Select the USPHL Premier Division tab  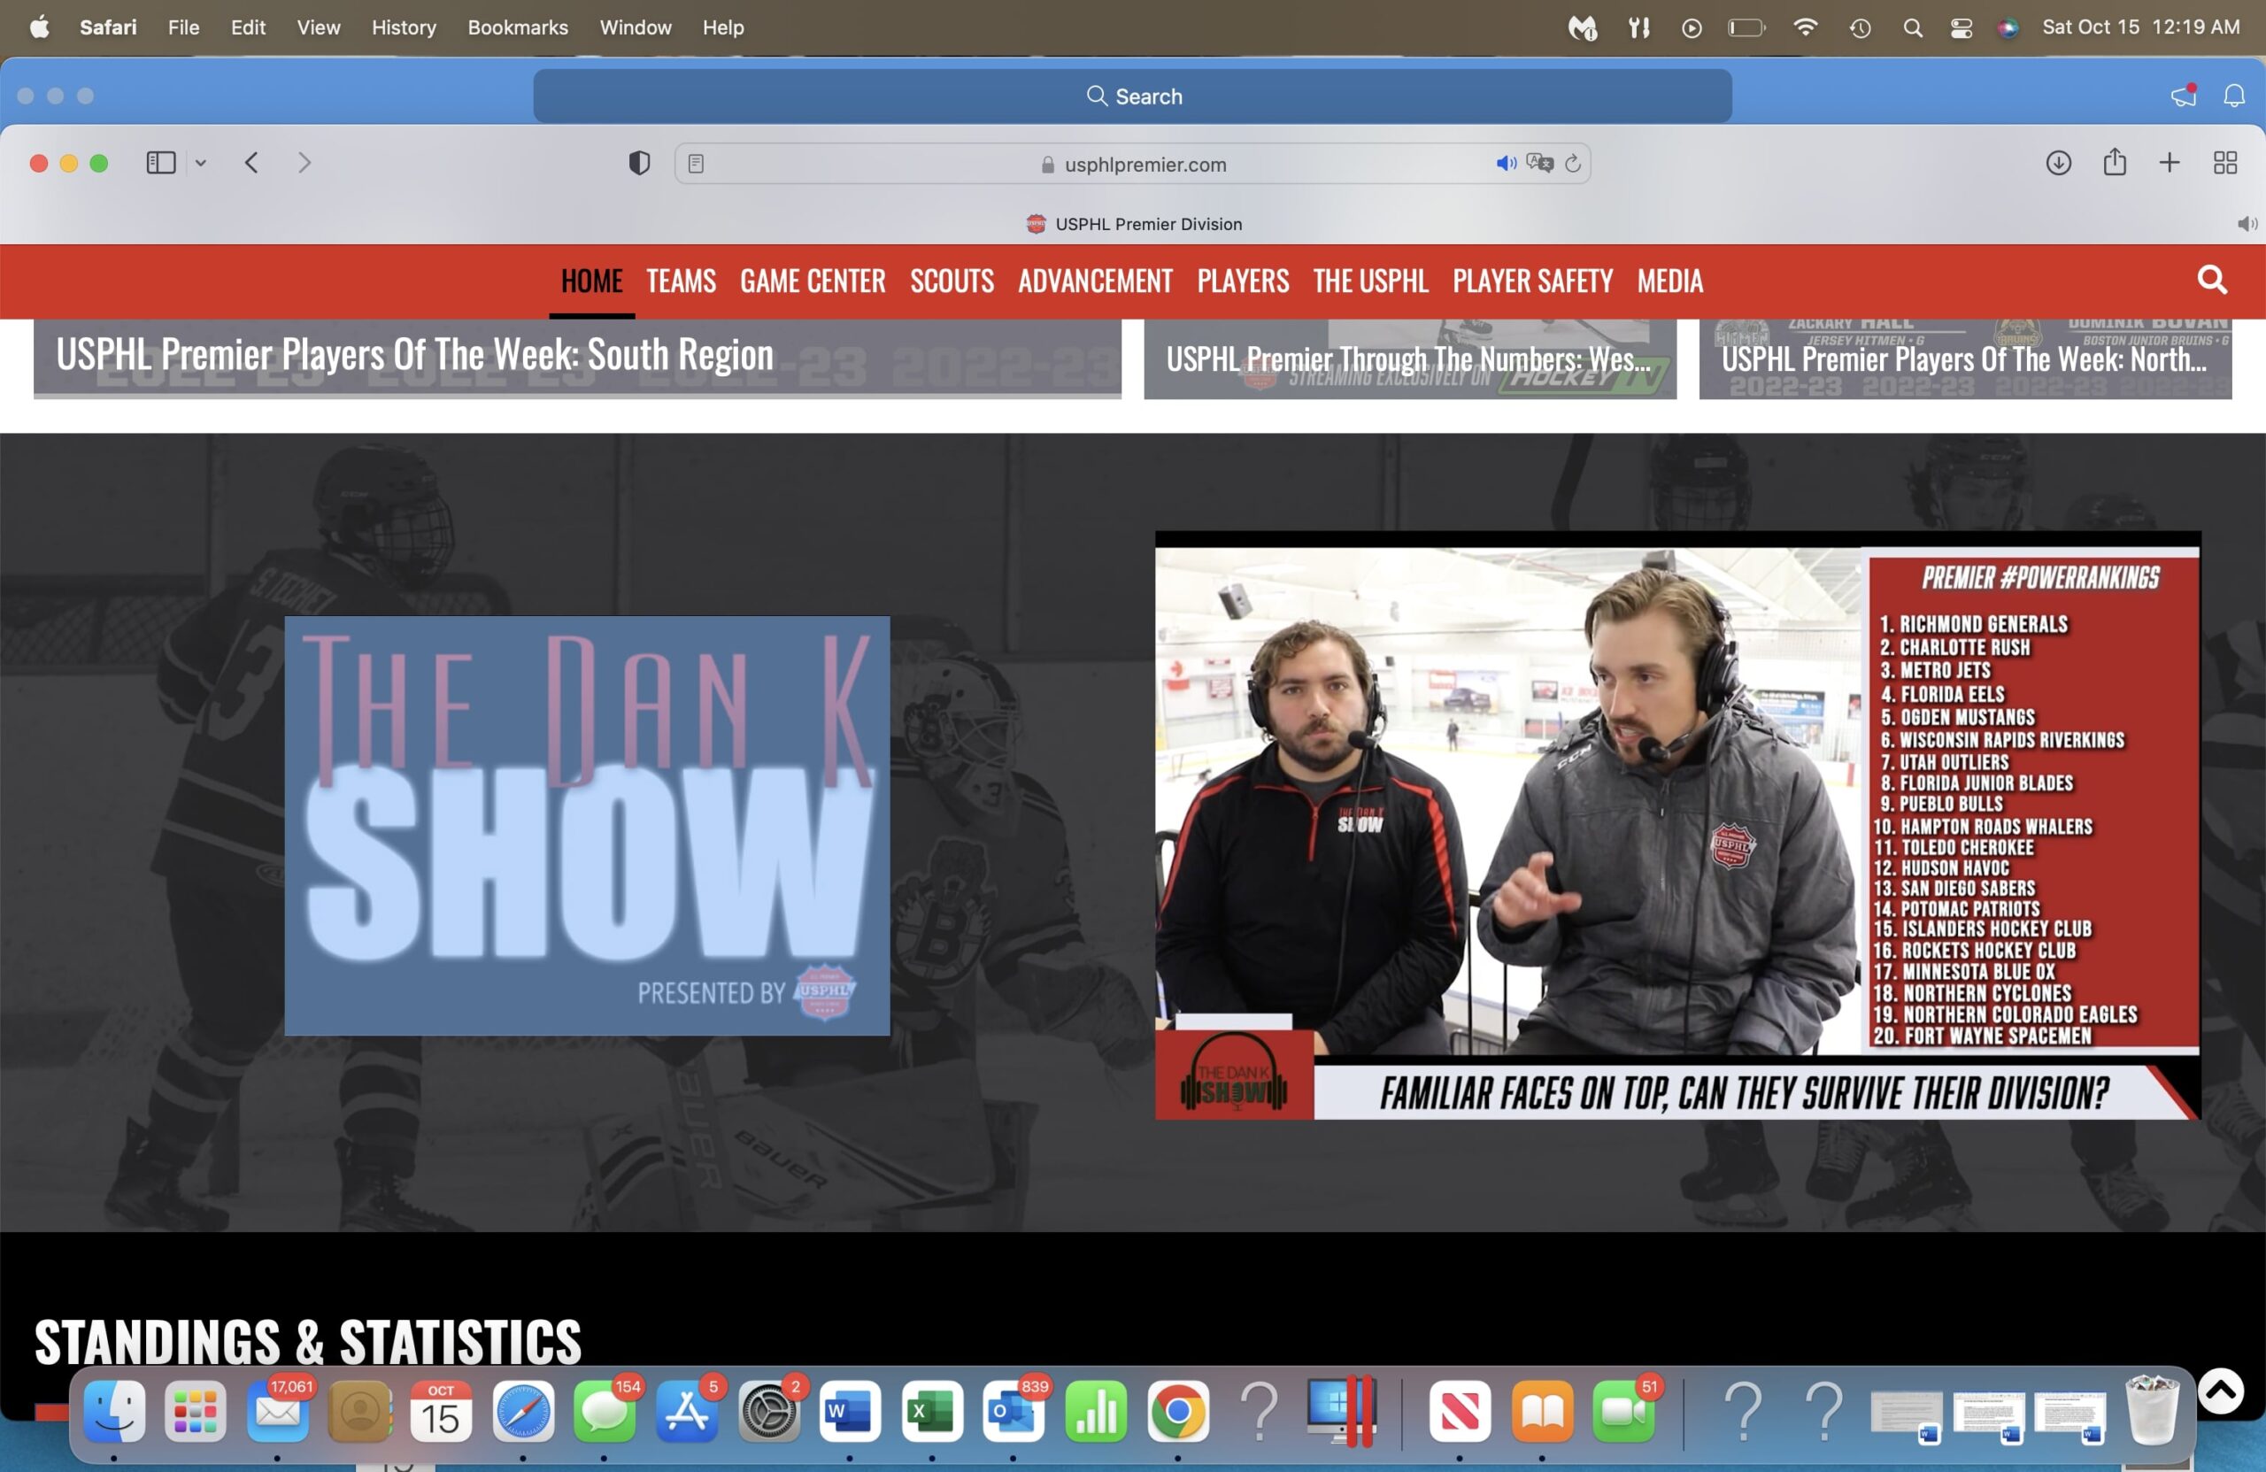1133,224
